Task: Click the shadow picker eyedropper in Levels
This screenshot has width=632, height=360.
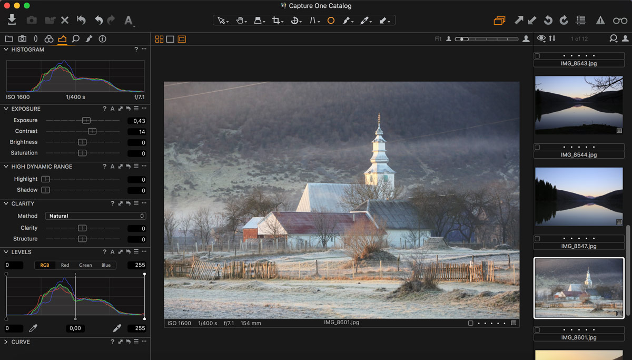Action: 33,328
